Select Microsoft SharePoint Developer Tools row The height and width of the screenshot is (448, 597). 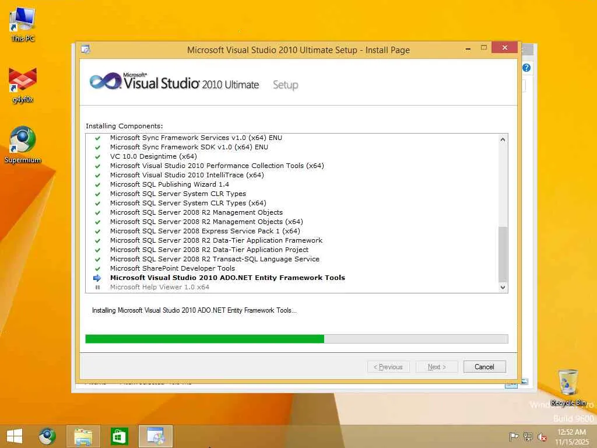(173, 268)
